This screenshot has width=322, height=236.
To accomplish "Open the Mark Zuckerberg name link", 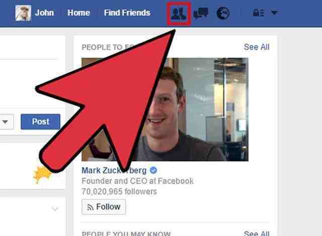I will pos(114,170).
